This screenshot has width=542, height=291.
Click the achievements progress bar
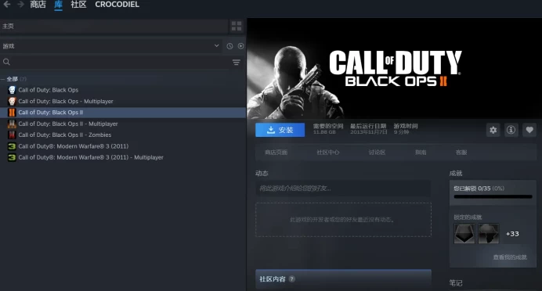[x=493, y=197]
